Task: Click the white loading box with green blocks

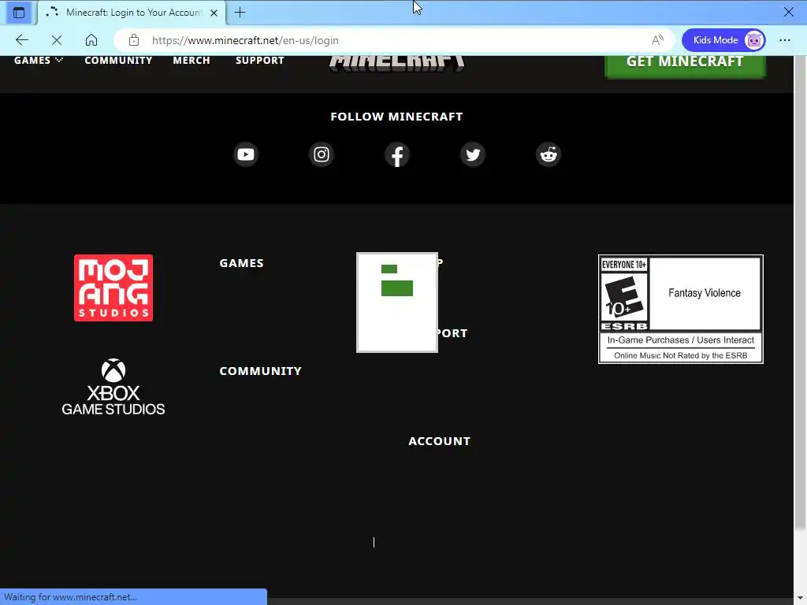Action: point(397,302)
